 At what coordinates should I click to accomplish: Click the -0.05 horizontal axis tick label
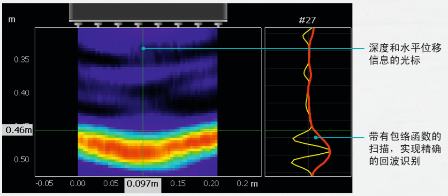point(44,183)
